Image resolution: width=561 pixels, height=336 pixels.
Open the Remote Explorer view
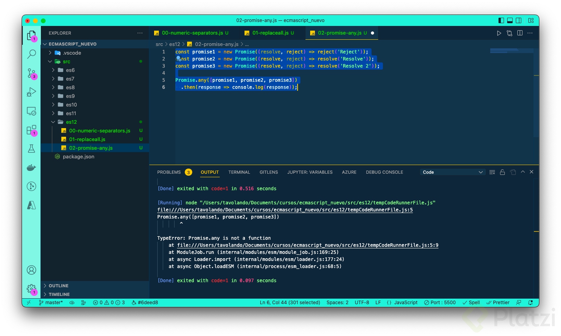(31, 111)
